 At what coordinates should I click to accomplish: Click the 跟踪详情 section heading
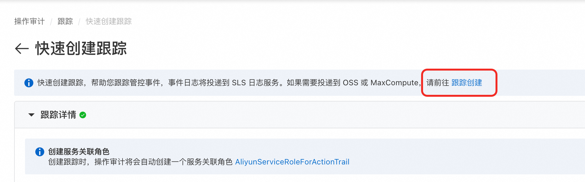click(58, 115)
